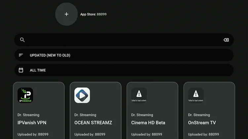Viewport: 248px width, 139px height.
Task: Select the OnStream TV title
Action: [x=202, y=123]
